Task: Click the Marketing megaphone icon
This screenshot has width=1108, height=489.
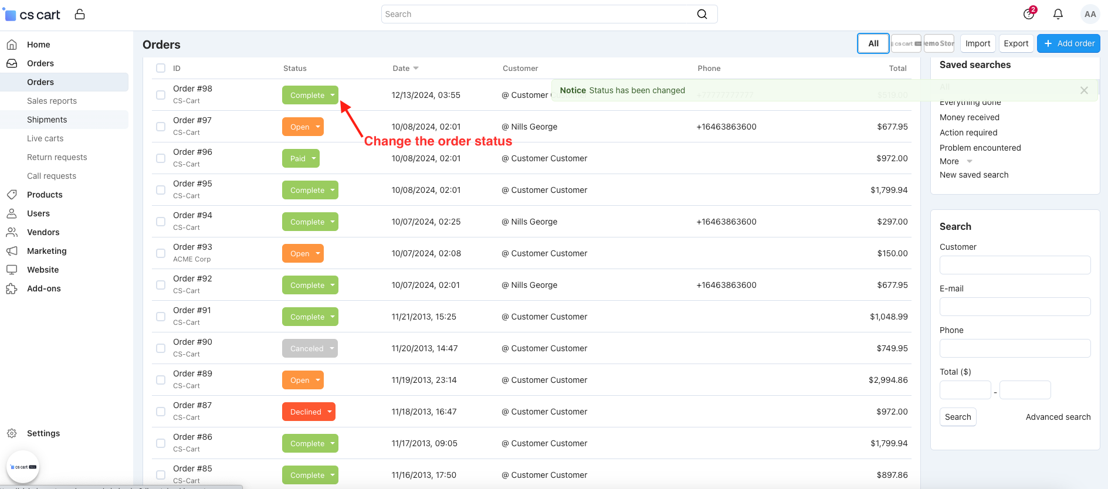Action: point(12,251)
